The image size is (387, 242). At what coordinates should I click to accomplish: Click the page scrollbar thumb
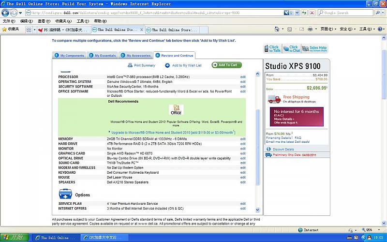[x=384, y=74]
